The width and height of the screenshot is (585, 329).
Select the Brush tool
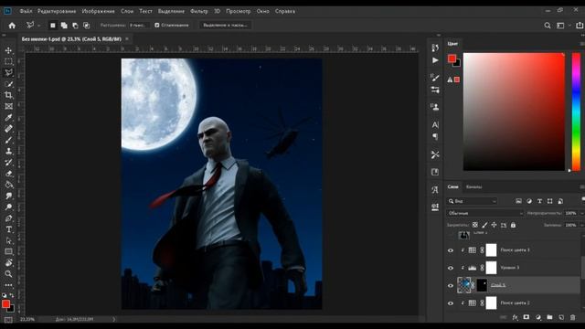(x=8, y=140)
